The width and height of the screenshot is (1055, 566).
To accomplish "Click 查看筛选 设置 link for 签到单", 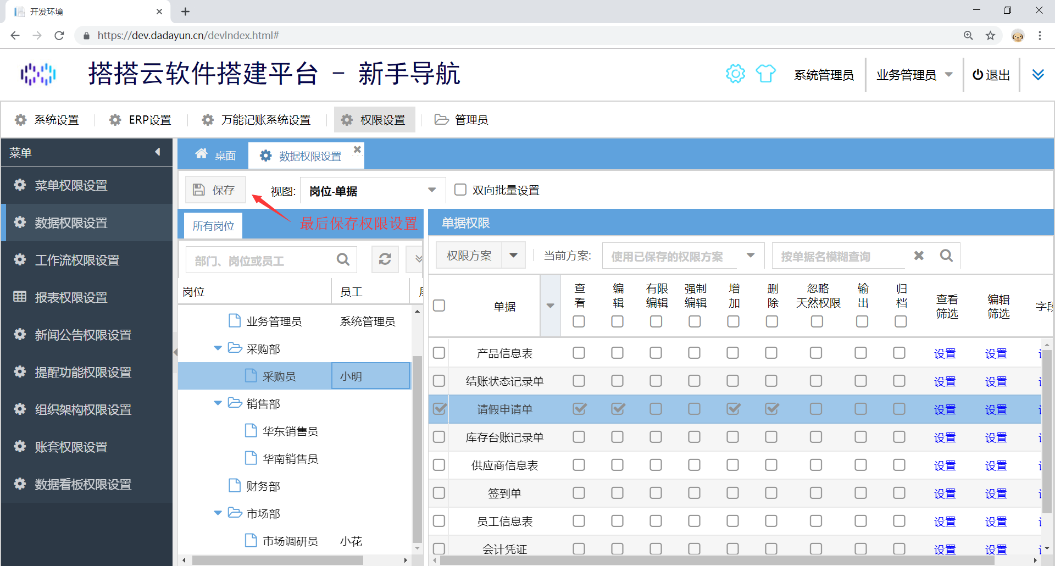I will [x=945, y=493].
